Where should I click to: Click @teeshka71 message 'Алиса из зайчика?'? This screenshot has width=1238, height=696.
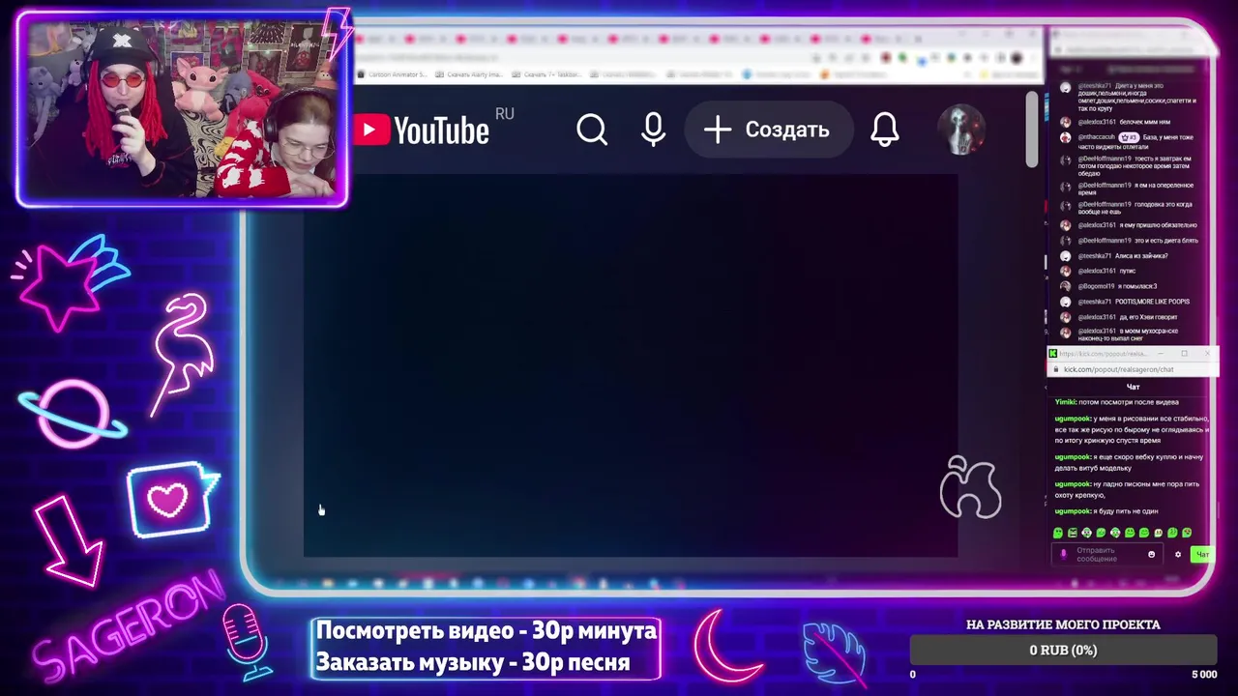(x=1141, y=256)
